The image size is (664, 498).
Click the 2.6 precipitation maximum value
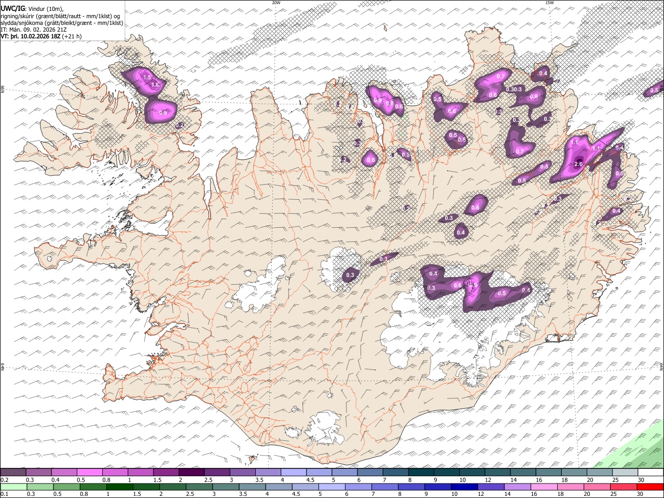coord(579,164)
